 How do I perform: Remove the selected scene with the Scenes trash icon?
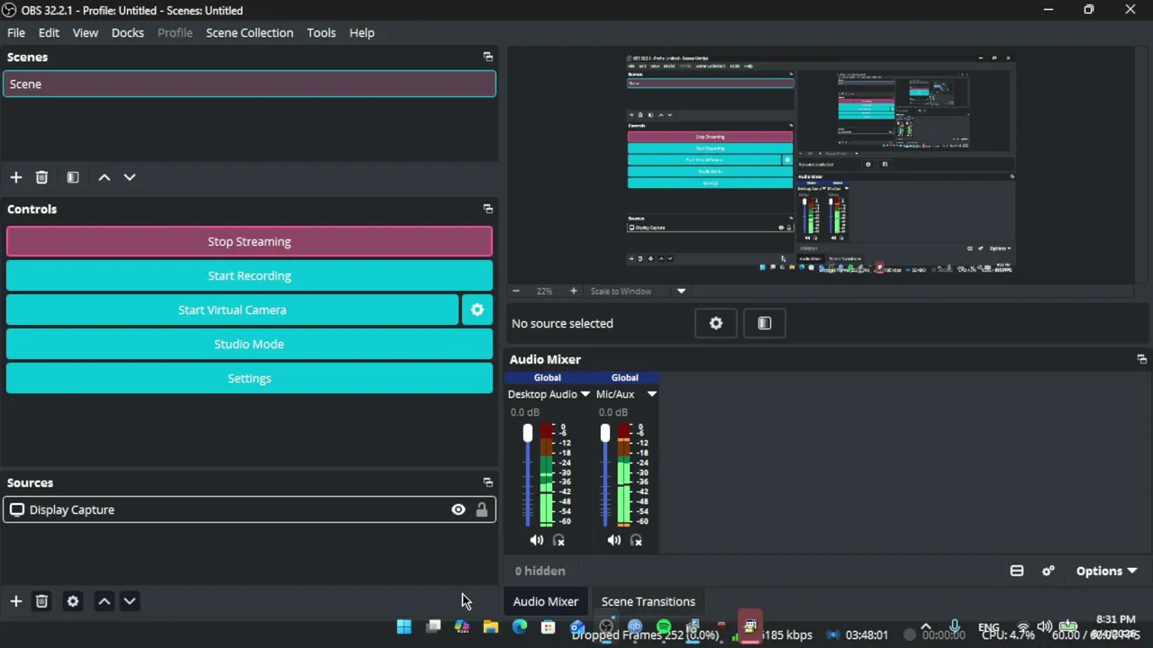pos(41,177)
